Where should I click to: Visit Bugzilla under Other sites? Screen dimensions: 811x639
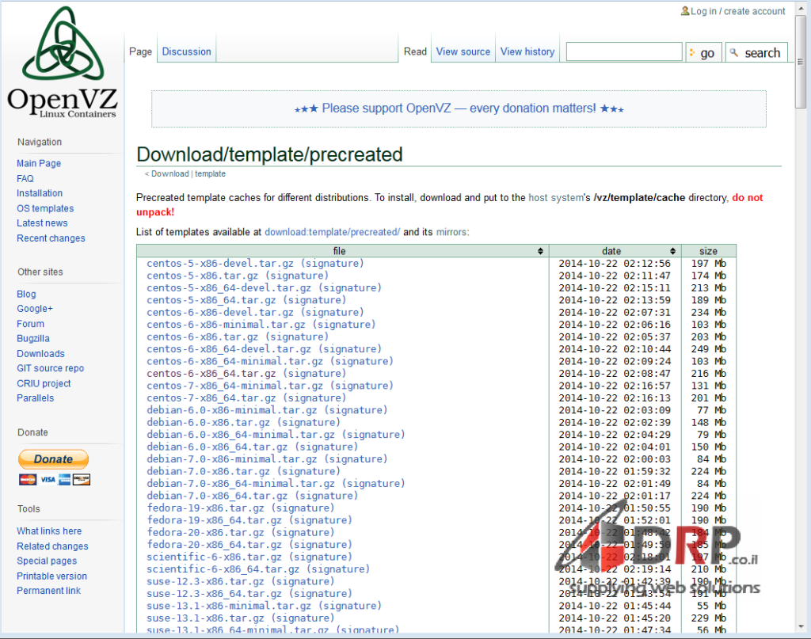(32, 338)
